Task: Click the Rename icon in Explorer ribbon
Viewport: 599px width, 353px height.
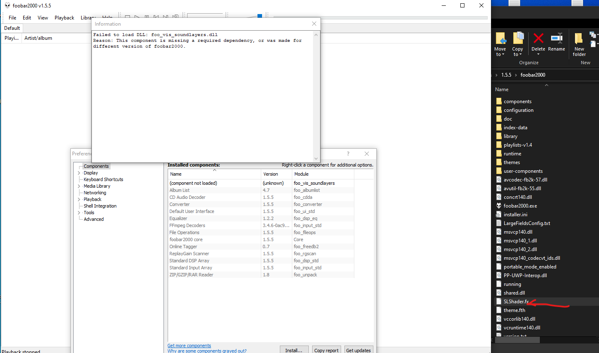Action: (556, 39)
